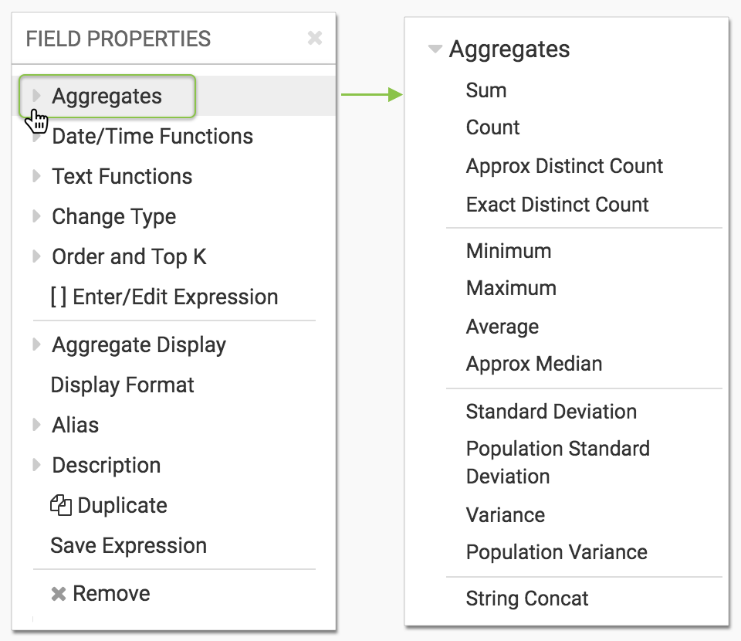Select the String Concat aggregate
The height and width of the screenshot is (641, 741).
(527, 599)
